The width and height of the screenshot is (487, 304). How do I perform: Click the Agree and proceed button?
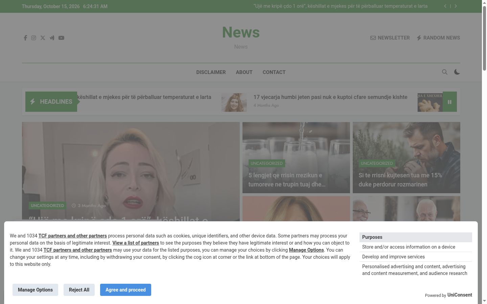[x=125, y=290]
